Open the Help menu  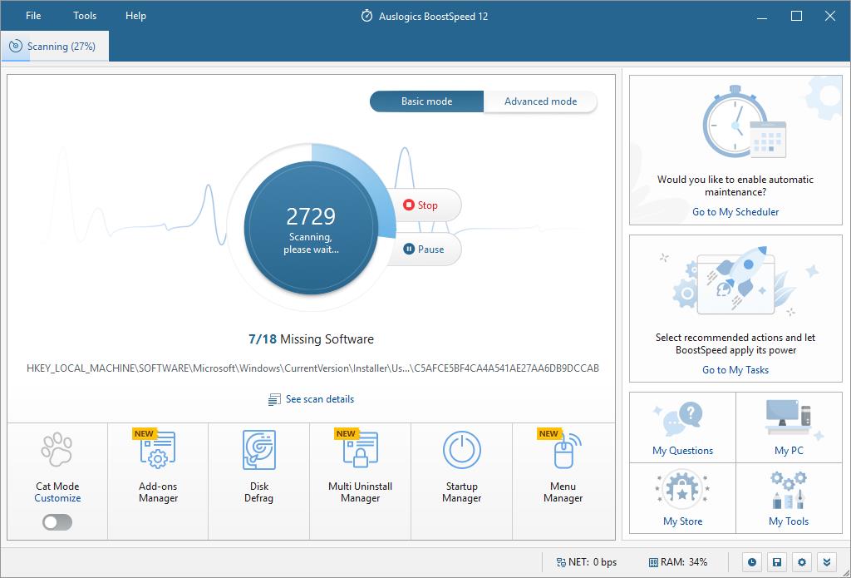click(x=135, y=16)
